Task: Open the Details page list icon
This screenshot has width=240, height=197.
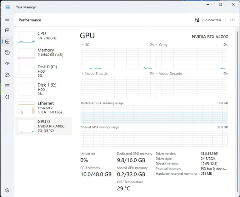Action: point(7,86)
